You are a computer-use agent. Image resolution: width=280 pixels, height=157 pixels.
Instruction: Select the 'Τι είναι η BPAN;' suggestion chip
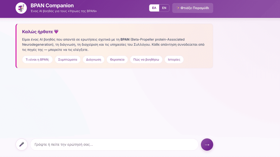pyautogui.click(x=37, y=60)
